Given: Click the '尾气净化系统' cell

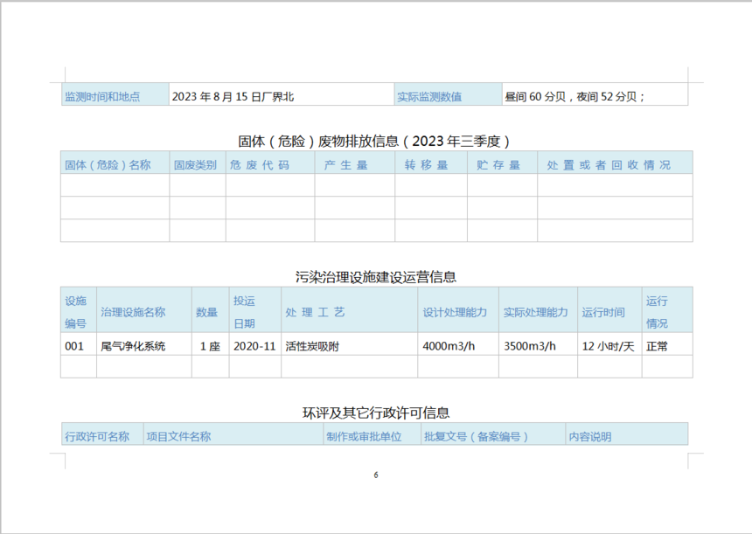Looking at the screenshot, I should tap(133, 345).
